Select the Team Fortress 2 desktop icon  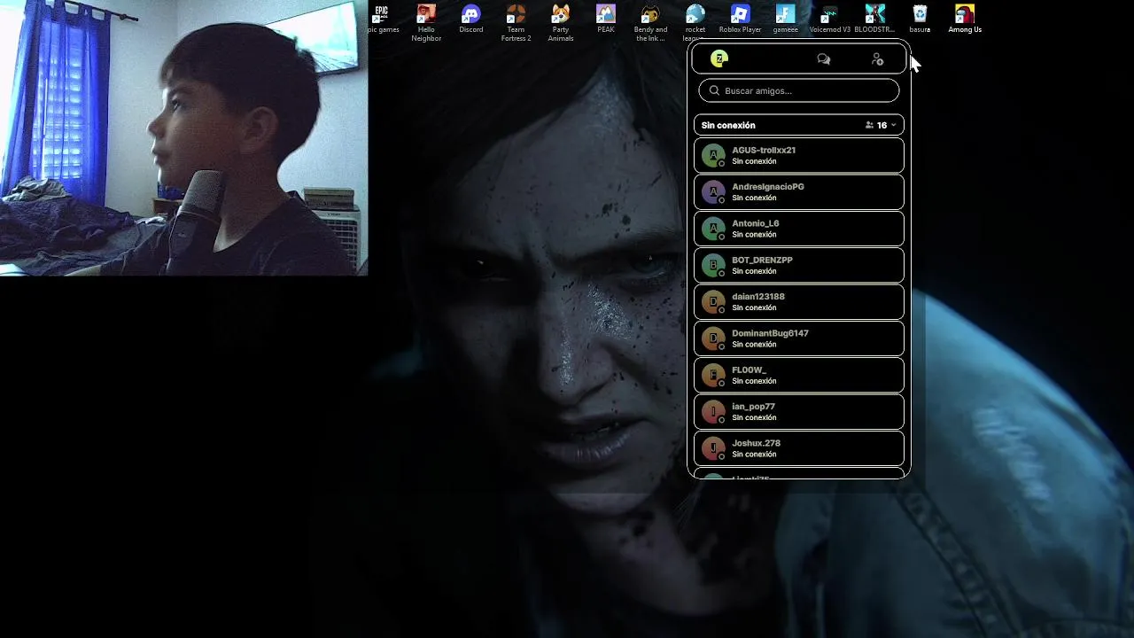[x=516, y=24]
